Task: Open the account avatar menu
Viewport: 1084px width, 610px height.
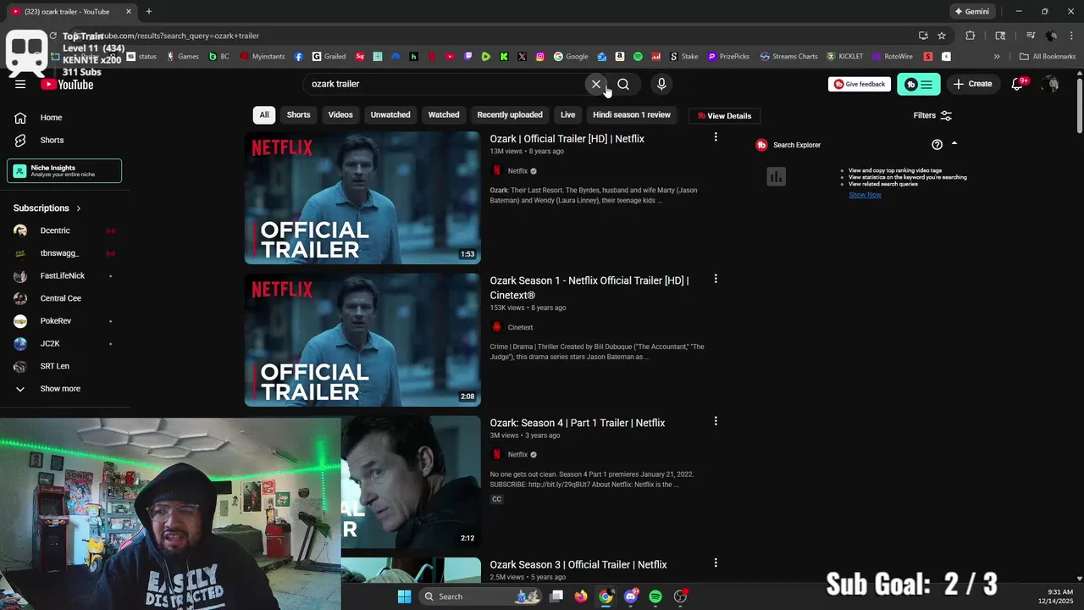Action: coord(1051,84)
